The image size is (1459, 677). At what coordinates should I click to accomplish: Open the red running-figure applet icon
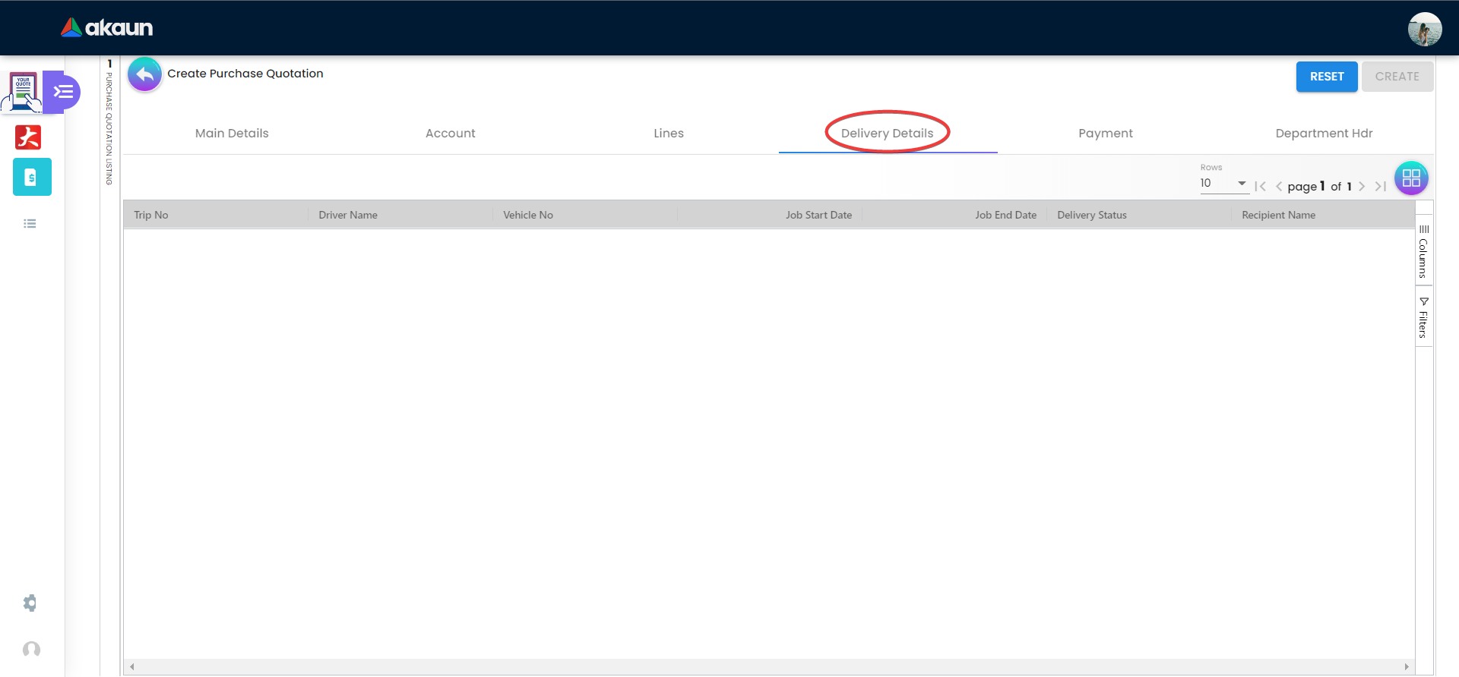[29, 137]
